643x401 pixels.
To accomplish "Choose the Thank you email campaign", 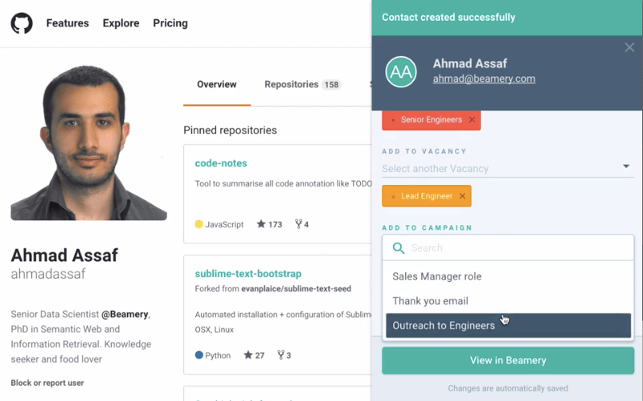I will click(x=430, y=301).
